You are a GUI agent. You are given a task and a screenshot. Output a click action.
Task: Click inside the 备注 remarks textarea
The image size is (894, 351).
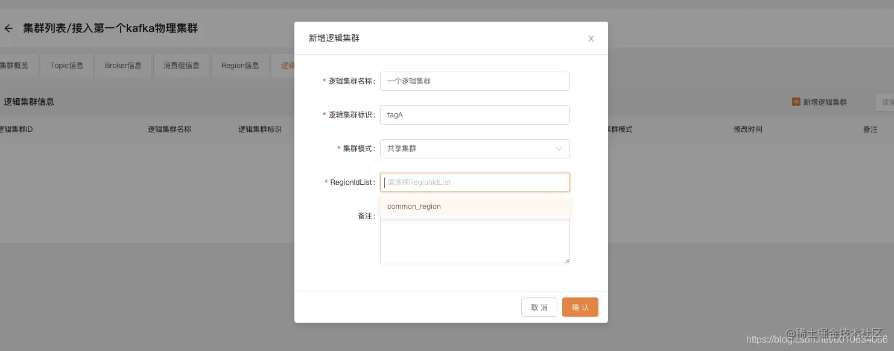click(x=475, y=240)
